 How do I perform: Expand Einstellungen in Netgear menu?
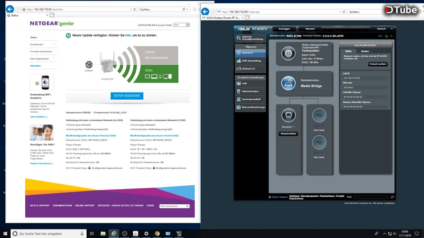43,44
